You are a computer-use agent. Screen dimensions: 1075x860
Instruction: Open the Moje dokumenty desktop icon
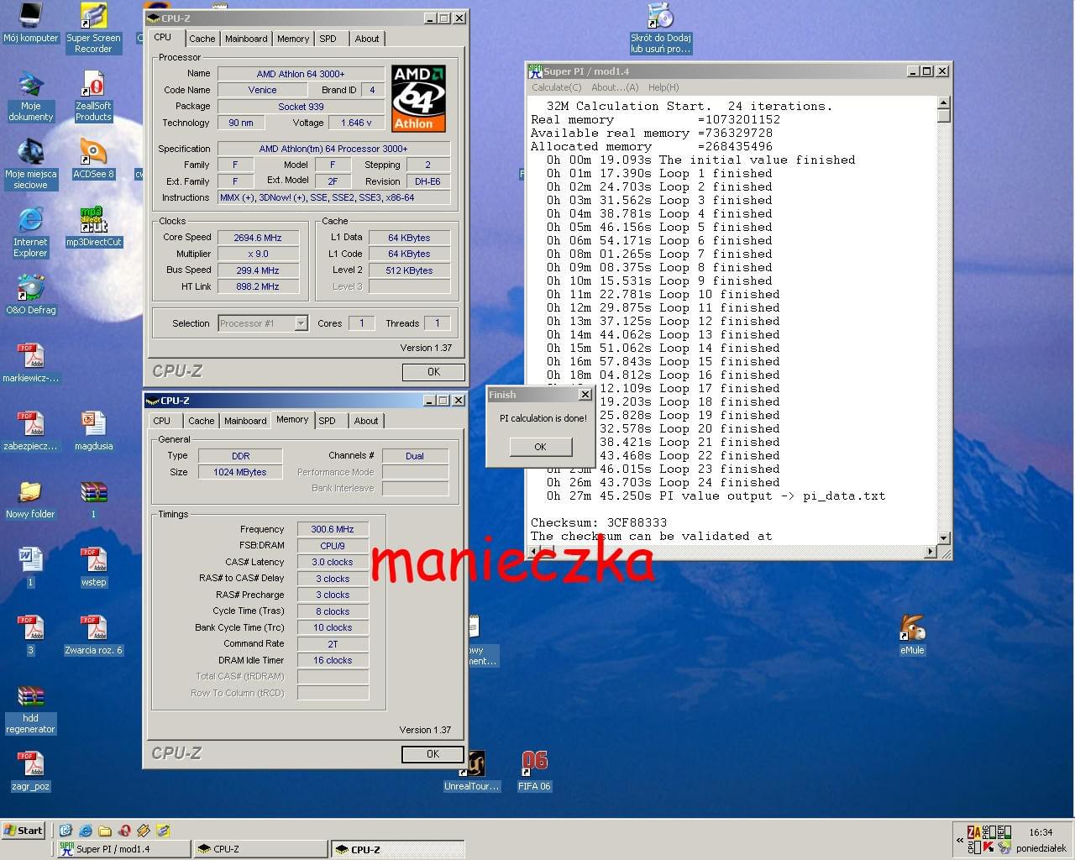31,97
